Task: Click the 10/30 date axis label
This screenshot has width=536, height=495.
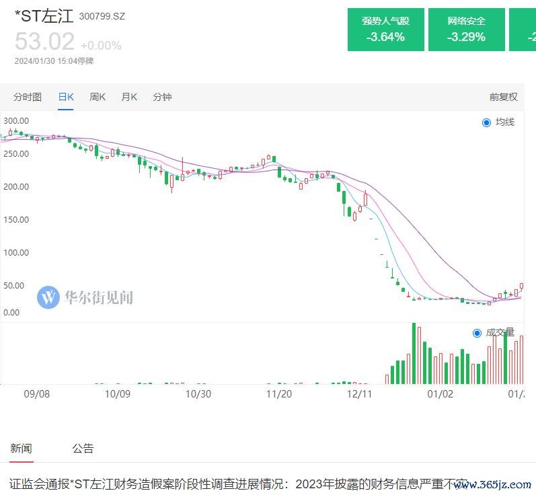Action: point(198,394)
